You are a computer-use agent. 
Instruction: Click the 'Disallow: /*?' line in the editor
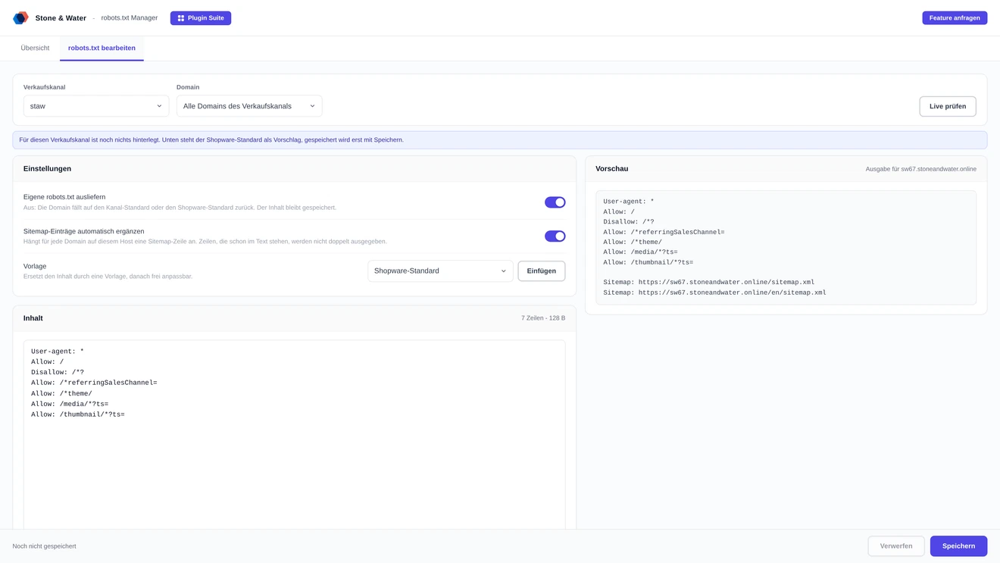58,373
